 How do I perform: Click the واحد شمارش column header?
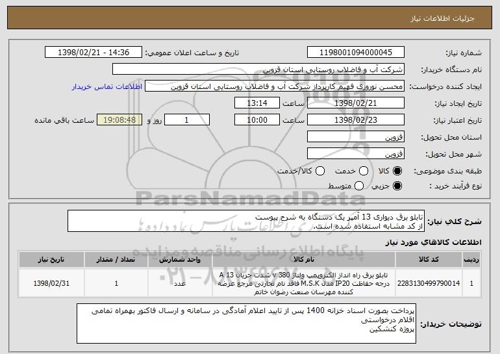pos(180,260)
